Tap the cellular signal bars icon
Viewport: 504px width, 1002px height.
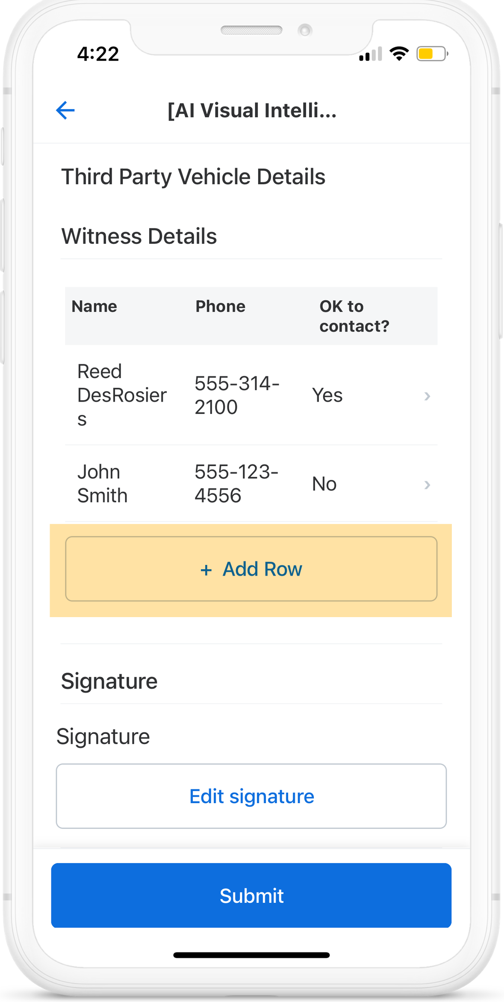pyautogui.click(x=370, y=54)
